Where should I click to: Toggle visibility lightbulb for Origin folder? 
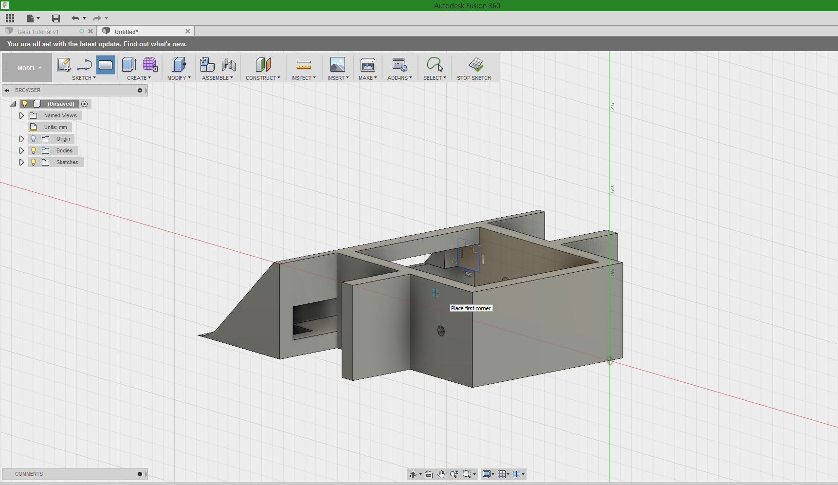tap(34, 139)
